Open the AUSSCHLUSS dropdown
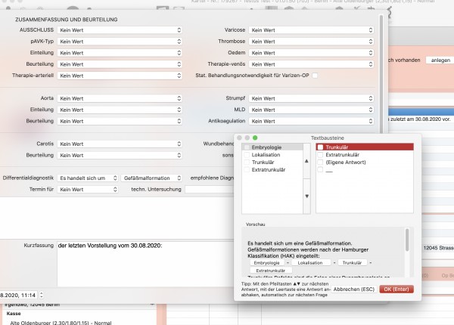Image resolution: width=454 pixels, height=325 pixels. click(x=120, y=30)
